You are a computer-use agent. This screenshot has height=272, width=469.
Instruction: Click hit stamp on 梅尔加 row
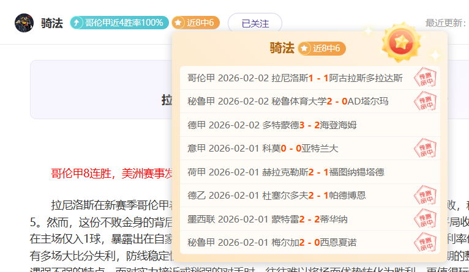426,242
